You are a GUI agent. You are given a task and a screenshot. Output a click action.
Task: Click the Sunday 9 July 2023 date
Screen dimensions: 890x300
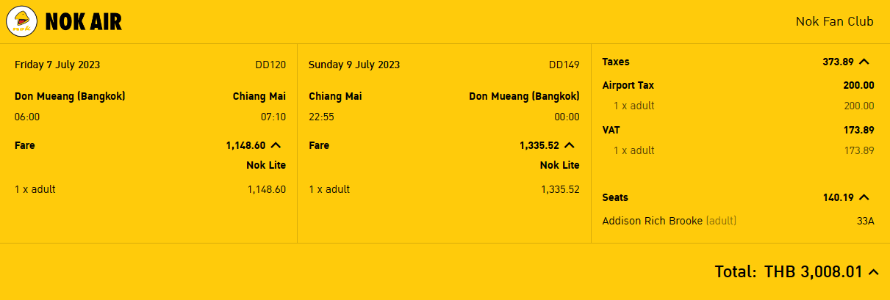[x=354, y=65]
